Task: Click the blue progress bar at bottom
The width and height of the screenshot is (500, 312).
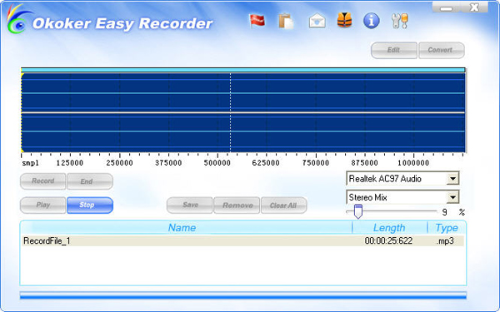Action: click(243, 295)
